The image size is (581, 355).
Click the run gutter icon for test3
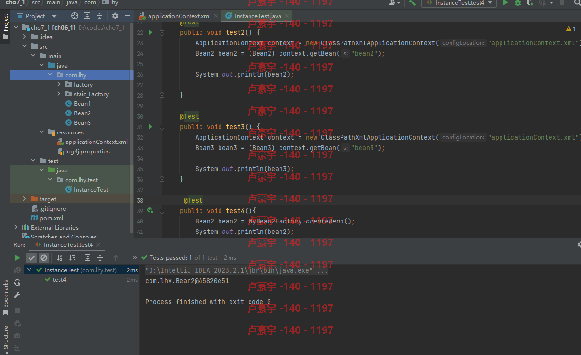pyautogui.click(x=150, y=127)
